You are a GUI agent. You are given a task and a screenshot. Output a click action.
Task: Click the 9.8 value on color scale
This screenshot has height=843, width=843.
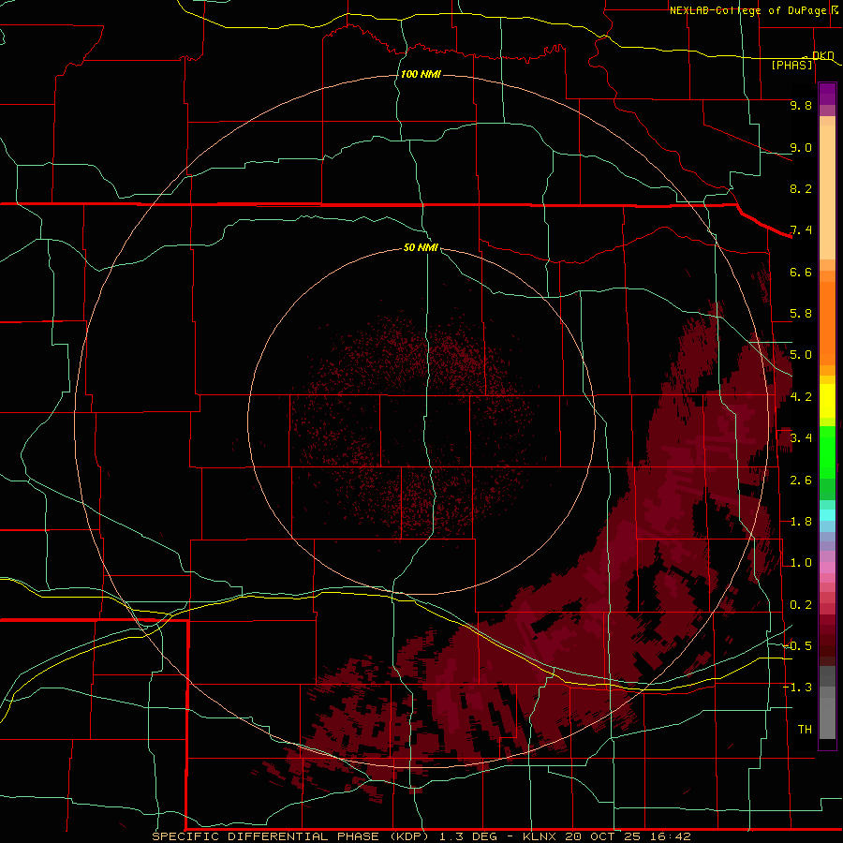click(801, 105)
